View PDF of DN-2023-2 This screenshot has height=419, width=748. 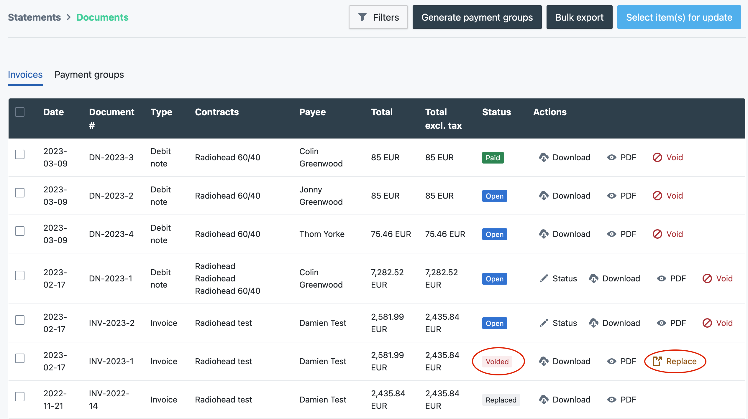[621, 196]
